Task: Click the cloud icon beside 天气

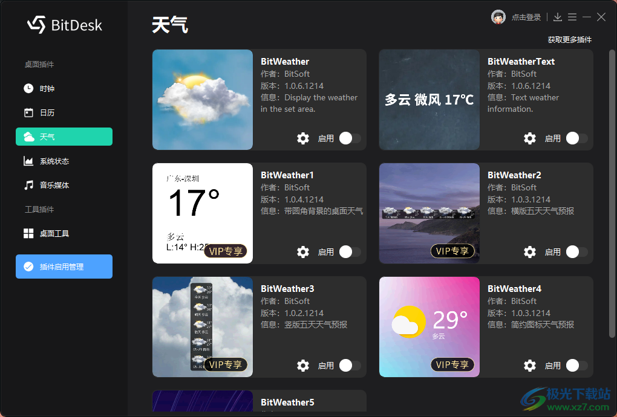Action: tap(28, 137)
